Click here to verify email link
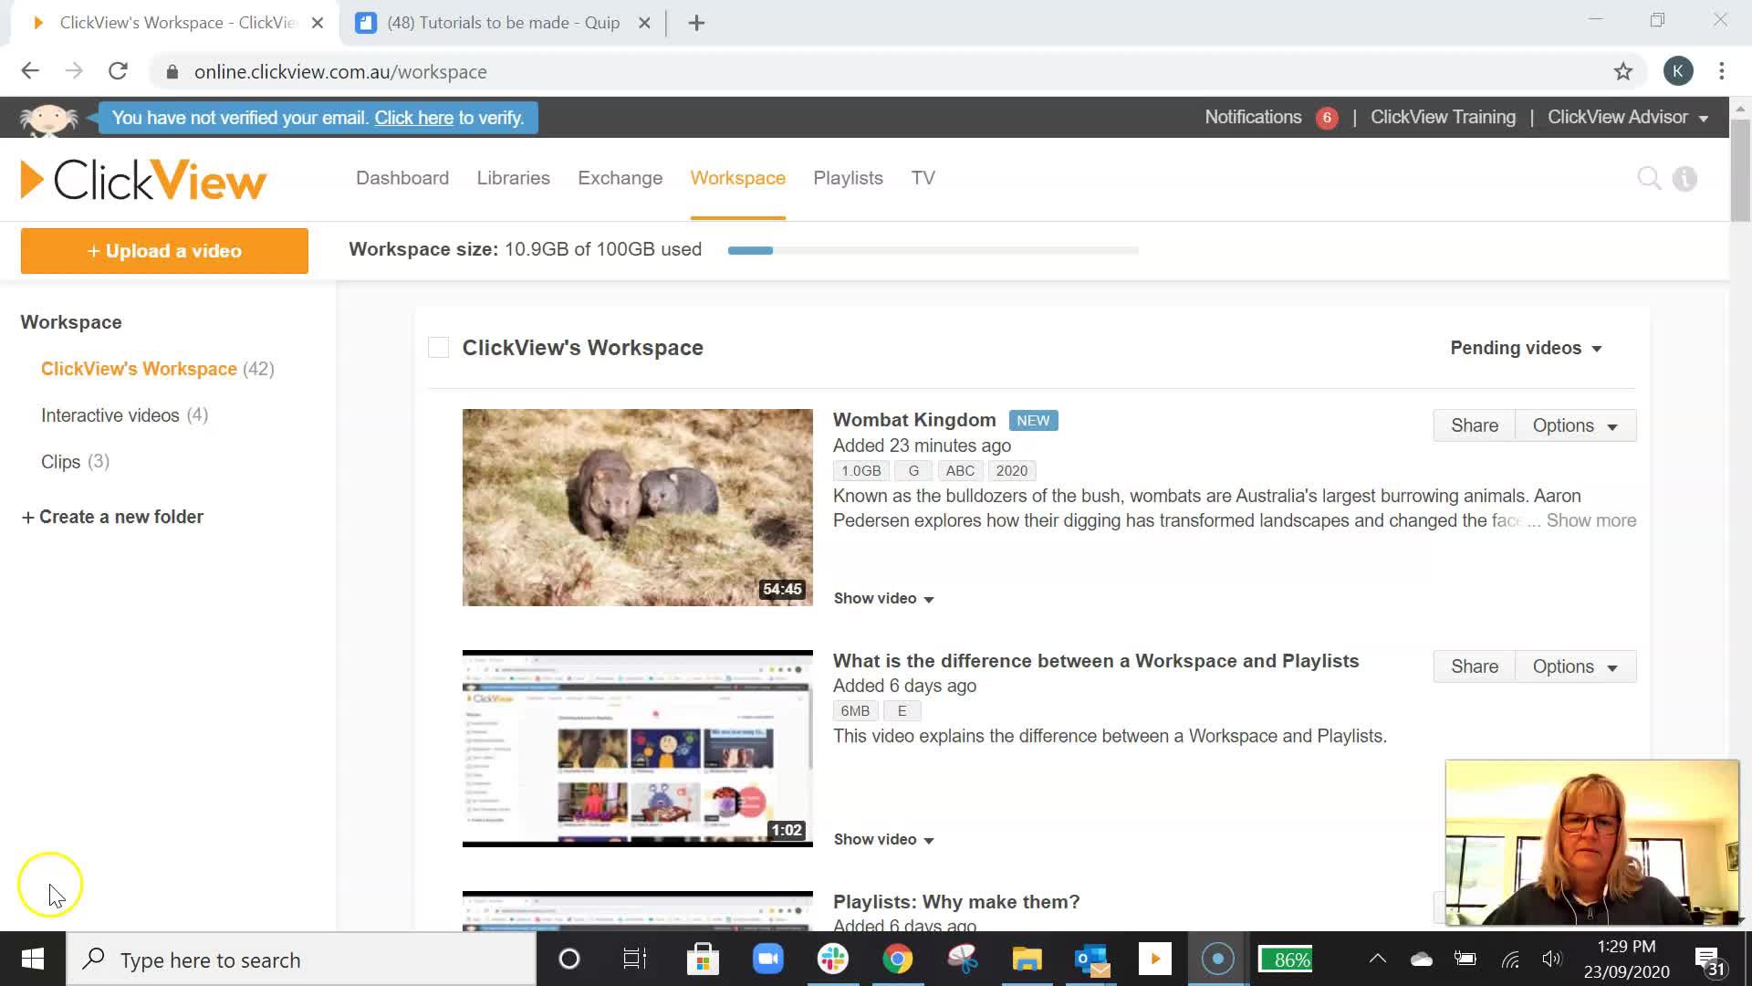The width and height of the screenshot is (1752, 986). (413, 118)
